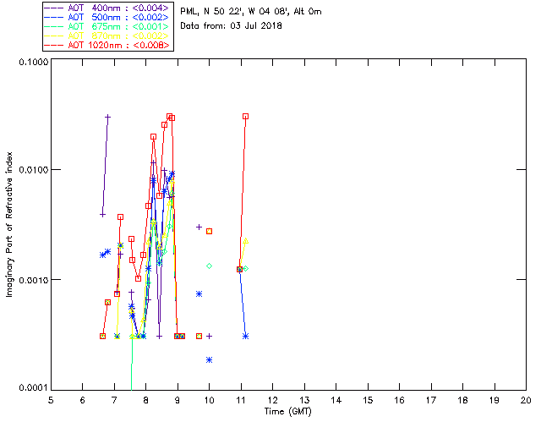This screenshot has width=541, height=433.
Task: Click the text Data from: 03 Jul 2018
Action: pyautogui.click(x=231, y=26)
